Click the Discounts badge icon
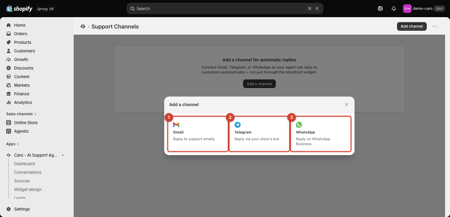This screenshot has width=450, height=217. (9, 68)
